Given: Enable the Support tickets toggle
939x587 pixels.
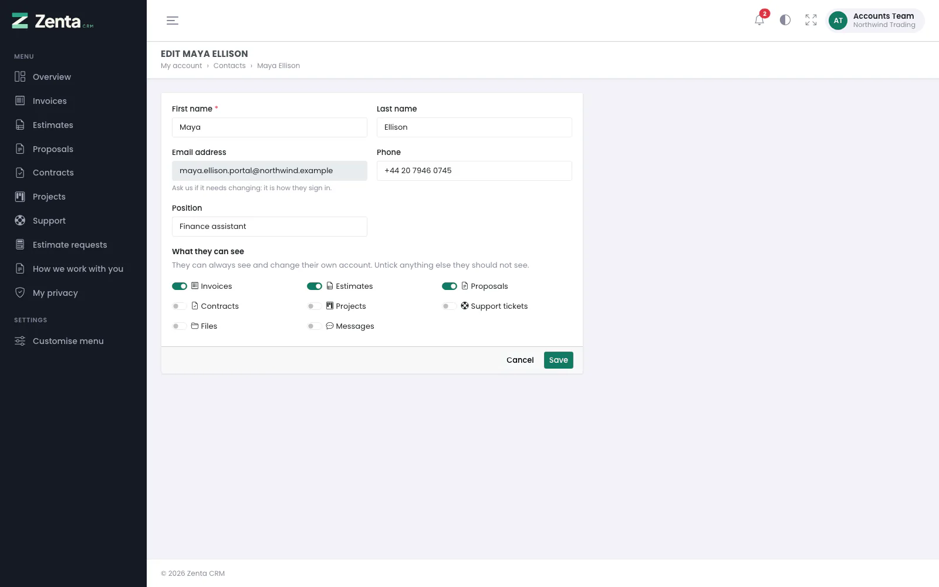Looking at the screenshot, I should click(450, 306).
